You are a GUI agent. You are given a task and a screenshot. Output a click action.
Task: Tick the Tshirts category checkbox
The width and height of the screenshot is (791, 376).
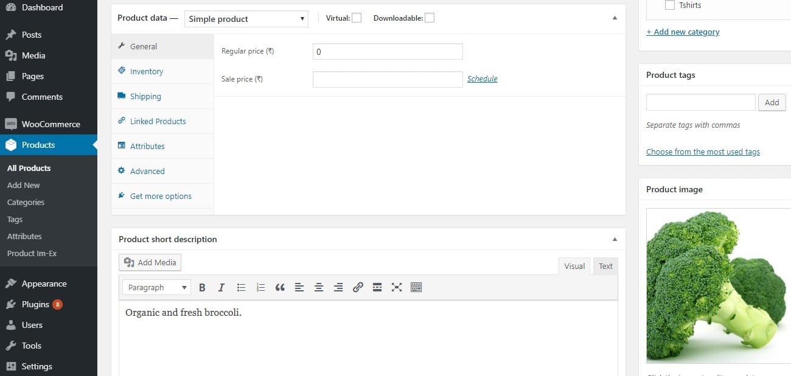point(670,5)
